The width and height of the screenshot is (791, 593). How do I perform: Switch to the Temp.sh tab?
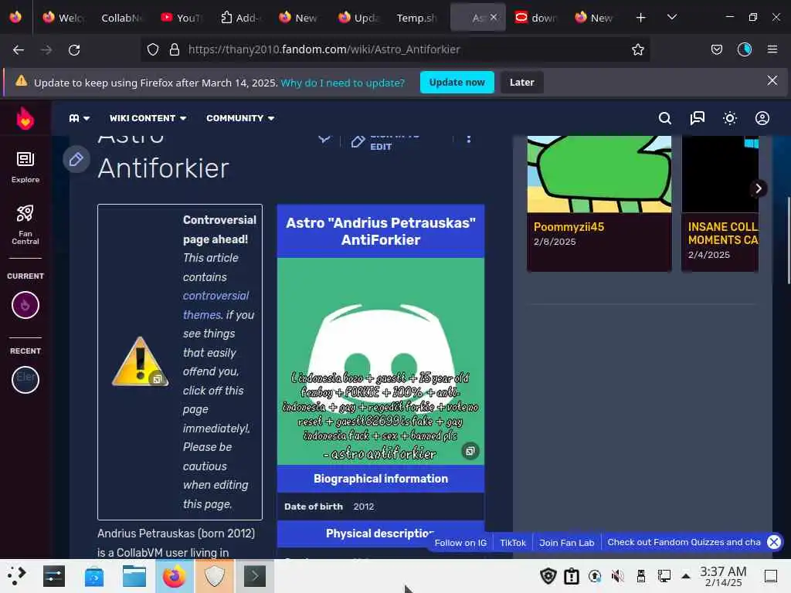click(416, 18)
